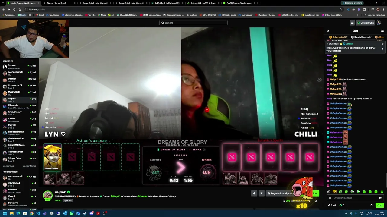Bookmark this page with star icon

pyautogui.click(x=341, y=9)
